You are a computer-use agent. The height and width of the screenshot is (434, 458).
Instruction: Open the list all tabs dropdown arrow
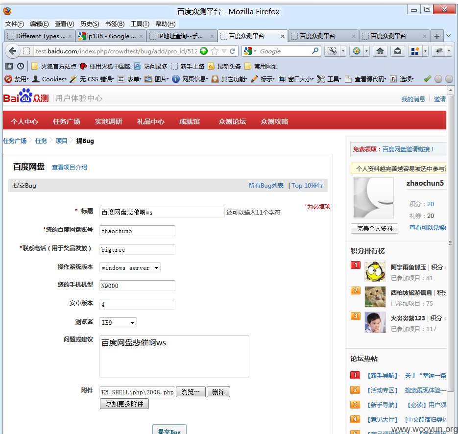click(x=449, y=36)
